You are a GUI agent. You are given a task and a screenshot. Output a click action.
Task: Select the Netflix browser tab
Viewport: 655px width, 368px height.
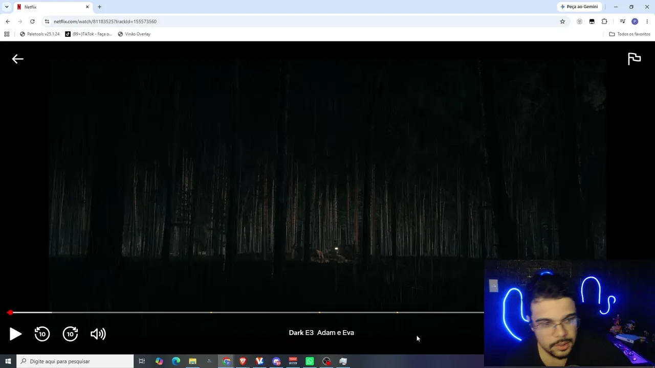tap(53, 7)
